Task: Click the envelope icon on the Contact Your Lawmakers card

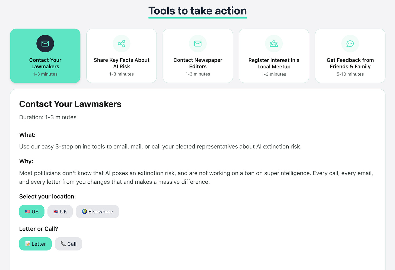Action: 45,44
